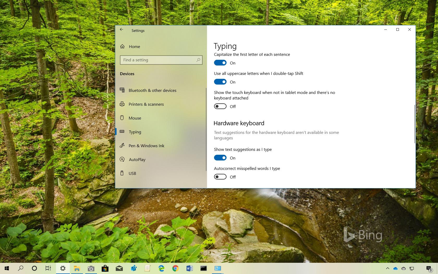The image size is (438, 274).
Task: Turn on the touch keyboard toggle
Action: (220, 106)
